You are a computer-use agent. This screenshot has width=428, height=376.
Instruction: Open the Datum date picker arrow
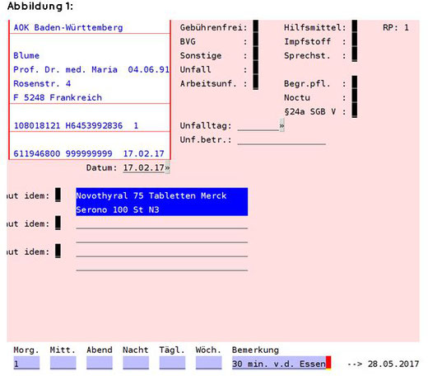pyautogui.click(x=167, y=167)
